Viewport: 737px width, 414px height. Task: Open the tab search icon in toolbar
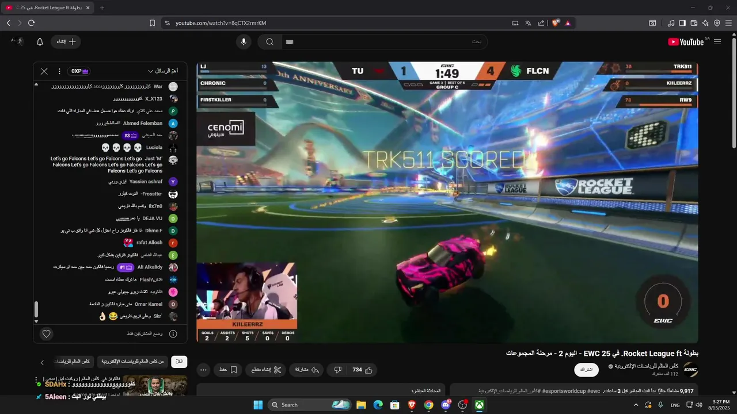coord(652,23)
